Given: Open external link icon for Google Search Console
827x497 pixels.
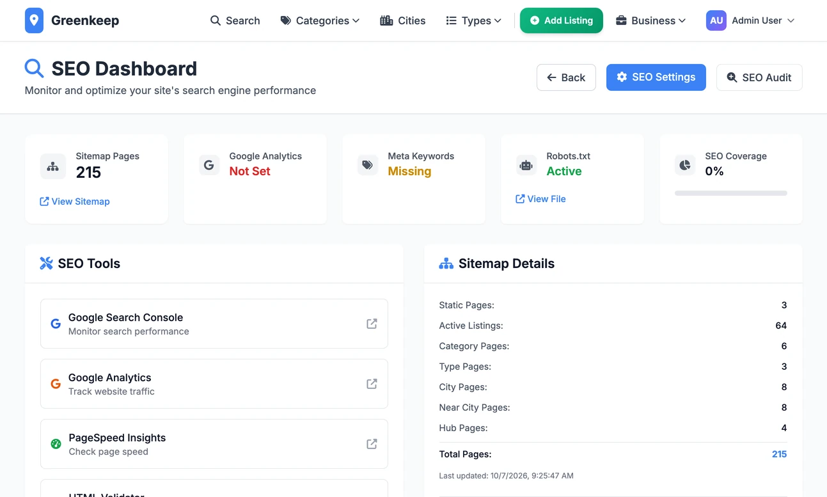Looking at the screenshot, I should [x=372, y=324].
